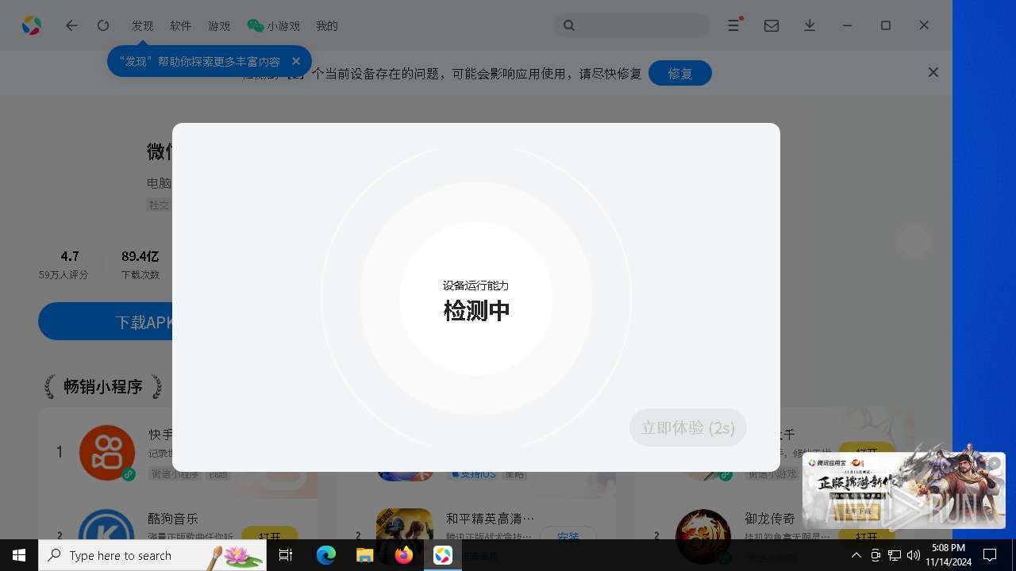Open the 小游戏 tab
This screenshot has width=1016, height=571.
(x=274, y=25)
